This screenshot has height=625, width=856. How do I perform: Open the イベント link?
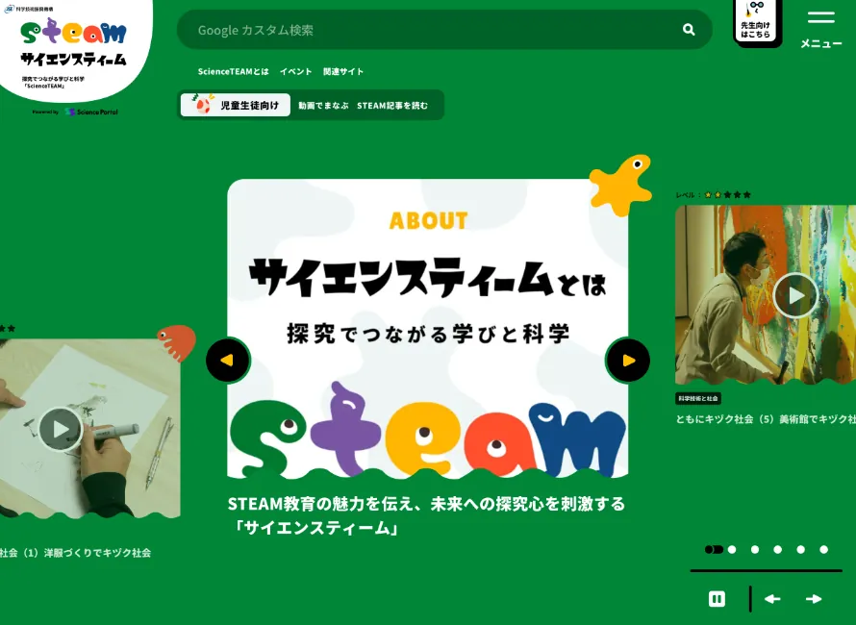click(x=295, y=72)
